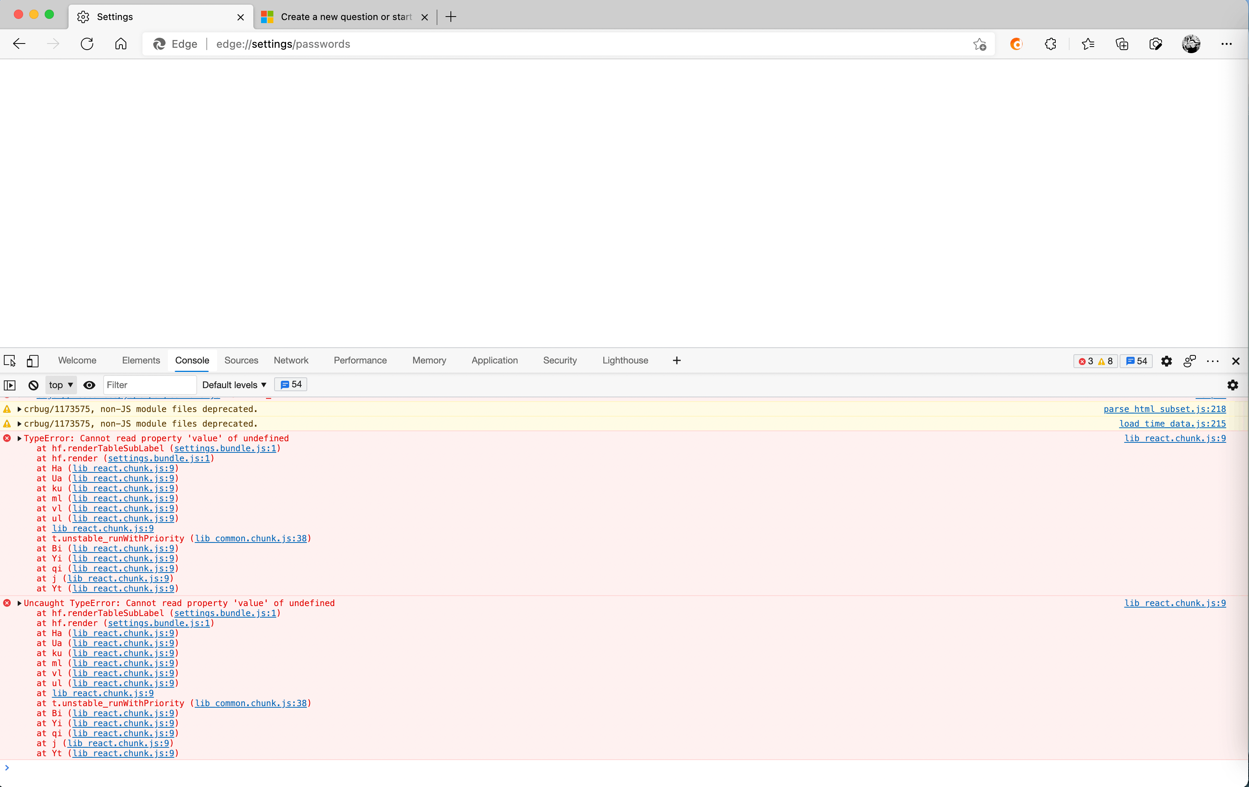Image resolution: width=1249 pixels, height=787 pixels.
Task: Open the top JavaScript context dropdown
Action: tap(61, 385)
